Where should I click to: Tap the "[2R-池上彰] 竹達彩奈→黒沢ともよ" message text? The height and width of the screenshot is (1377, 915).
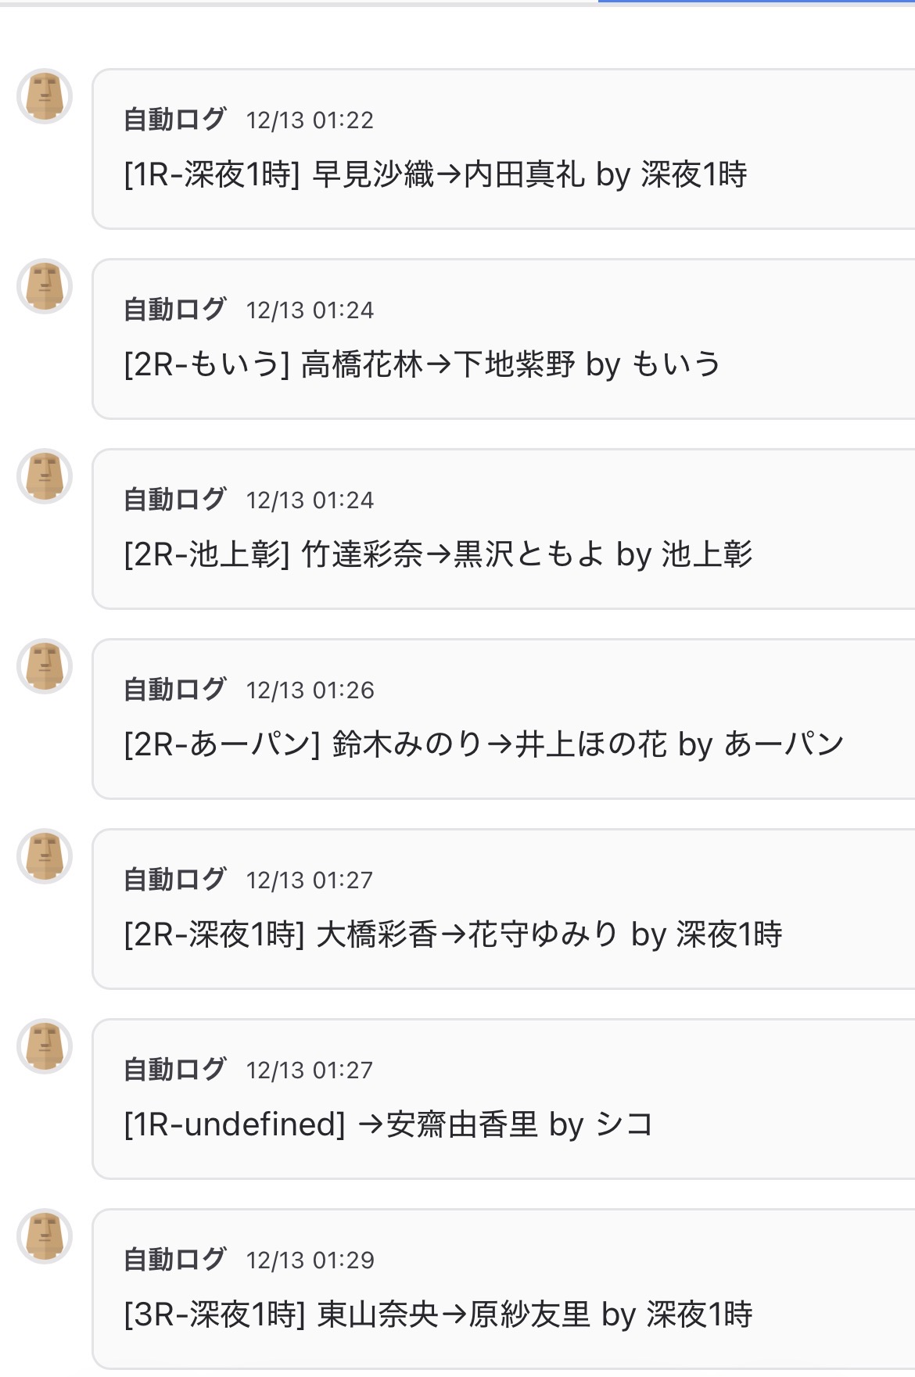pyautogui.click(x=438, y=554)
